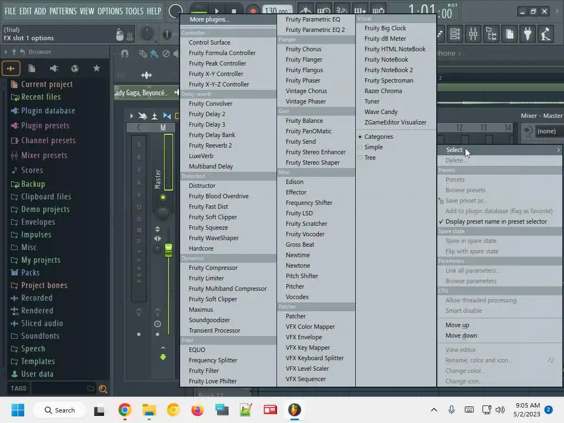
Task: Open the PATTERNS menu
Action: pyautogui.click(x=63, y=11)
